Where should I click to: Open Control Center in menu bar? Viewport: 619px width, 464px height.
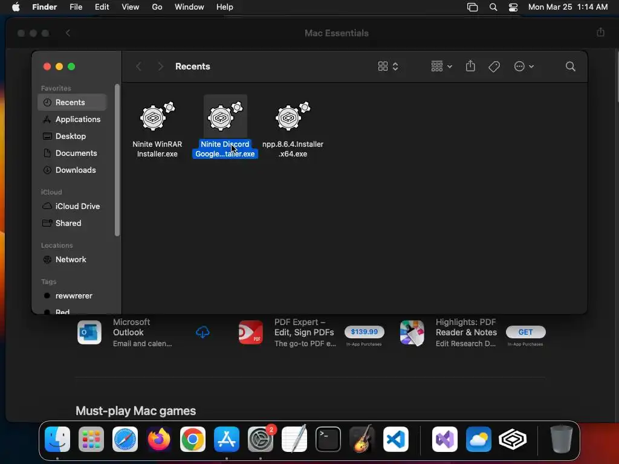click(x=513, y=7)
